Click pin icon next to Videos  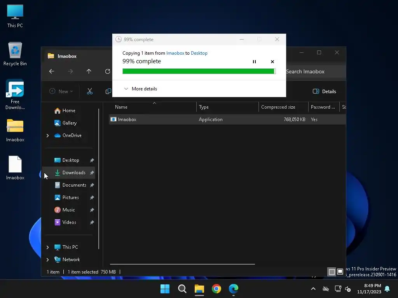pyautogui.click(x=92, y=222)
